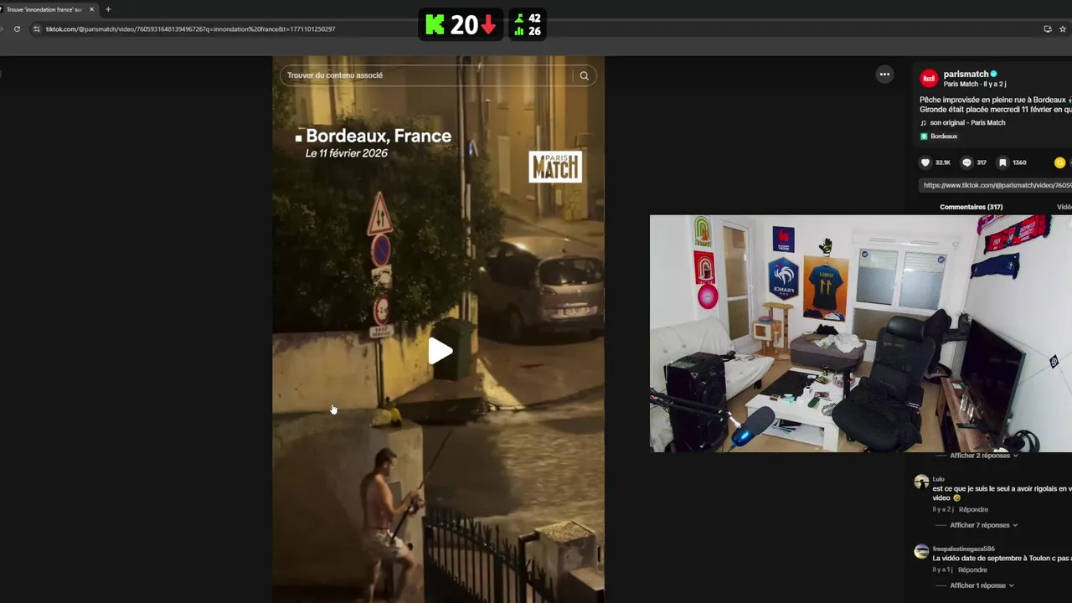Viewport: 1072px width, 603px height.
Task: Open the Paris Match profile avatar
Action: tap(928, 79)
